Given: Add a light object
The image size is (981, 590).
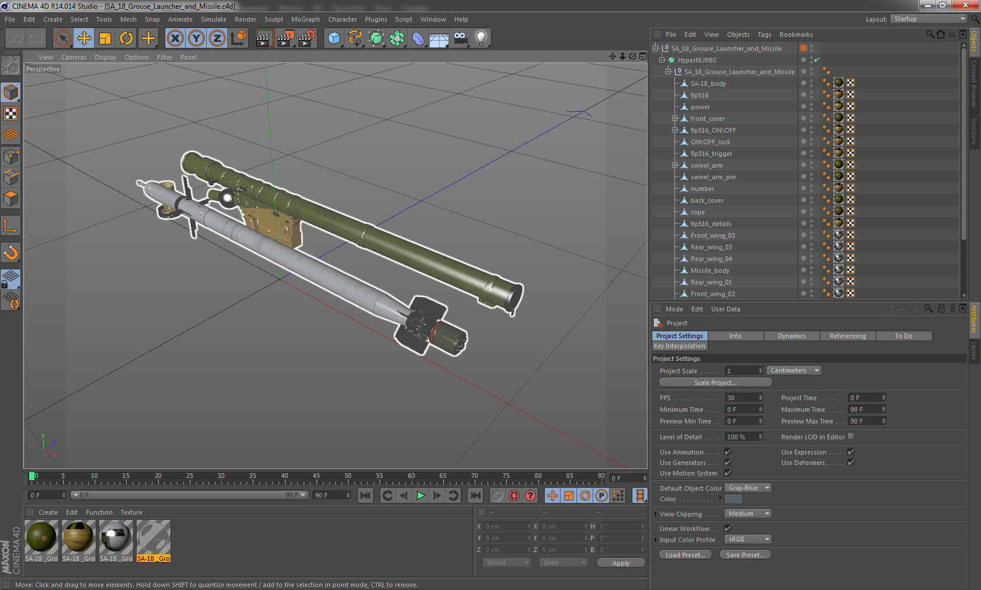Looking at the screenshot, I should 481,39.
